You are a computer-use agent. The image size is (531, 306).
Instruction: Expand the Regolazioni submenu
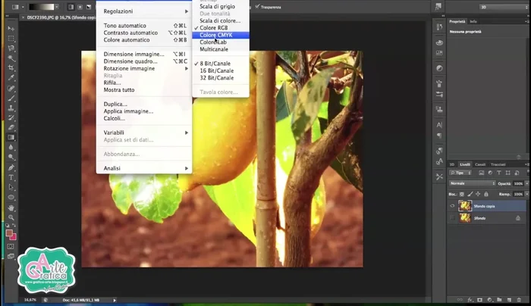pyautogui.click(x=118, y=11)
